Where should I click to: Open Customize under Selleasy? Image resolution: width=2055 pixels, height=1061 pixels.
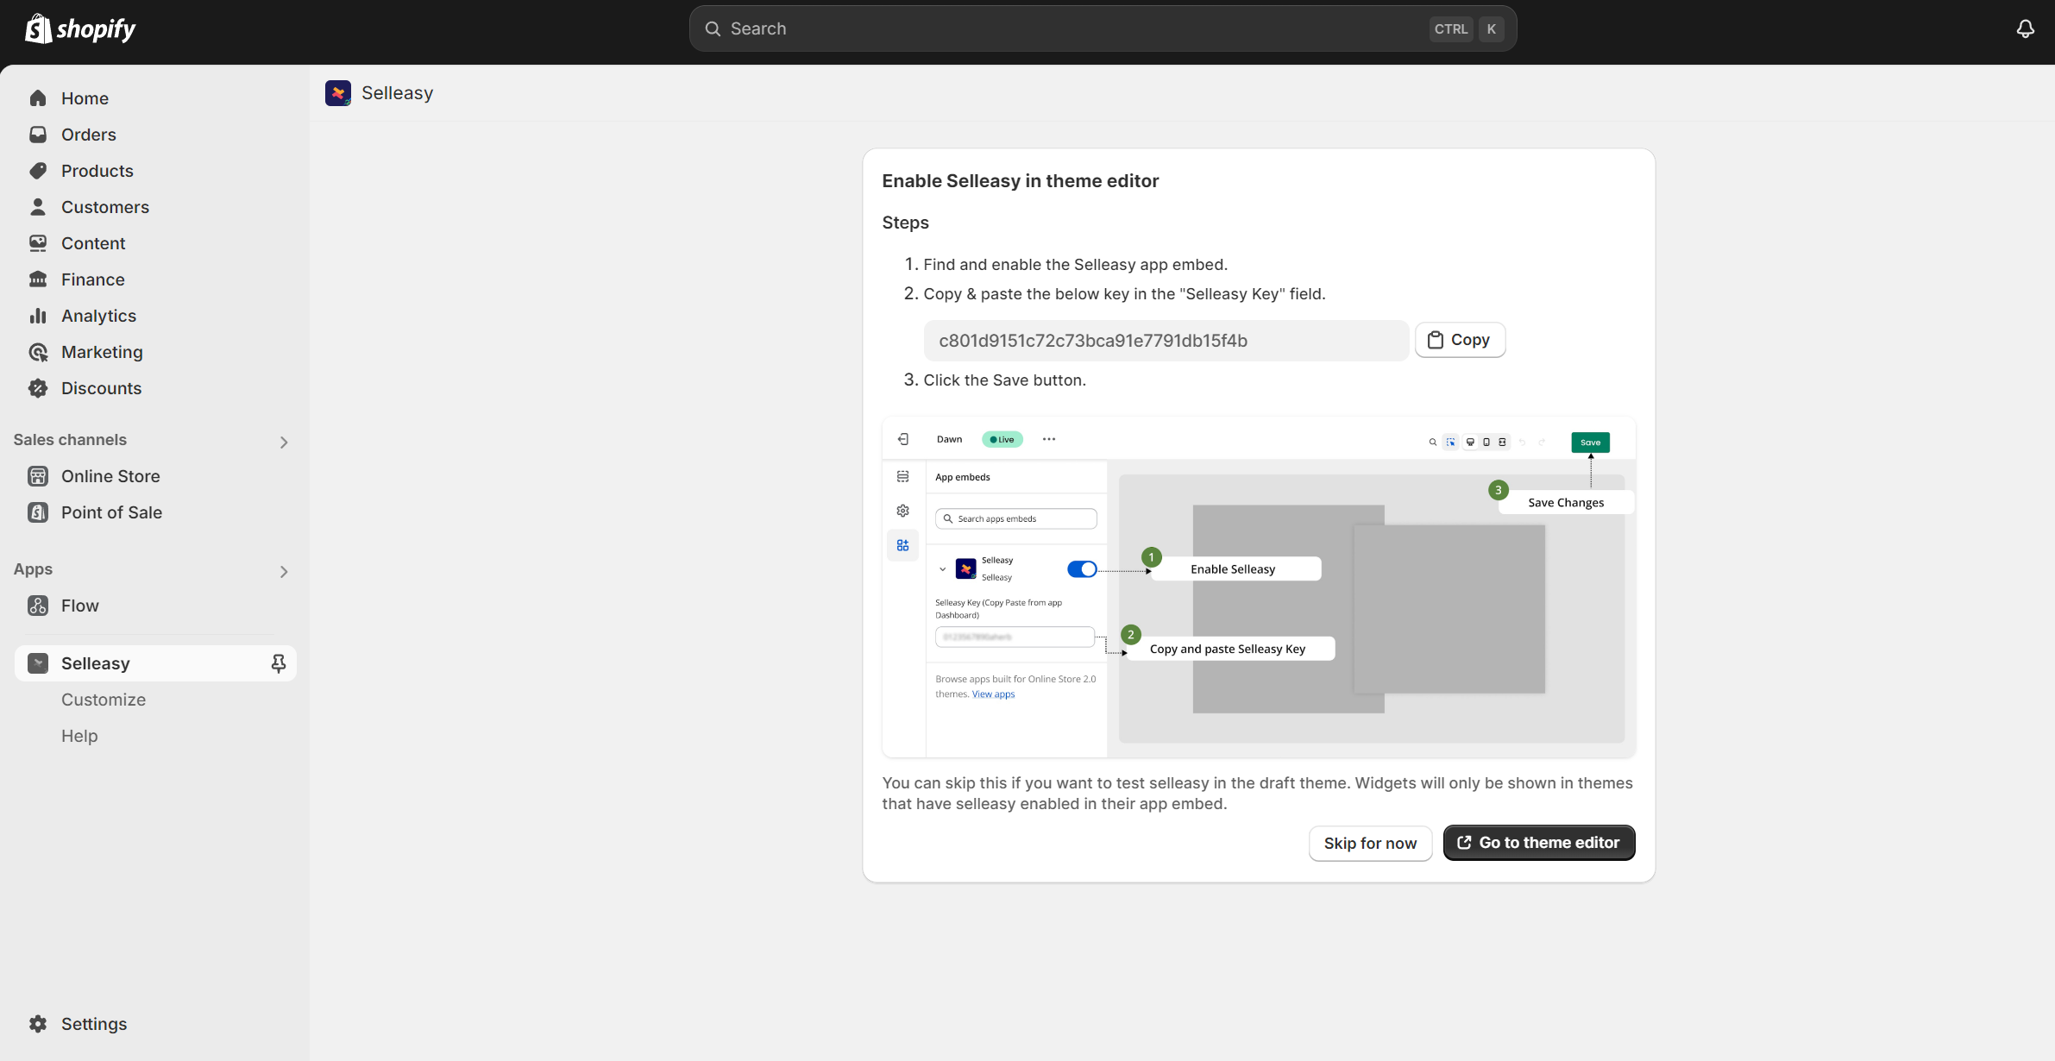coord(104,700)
